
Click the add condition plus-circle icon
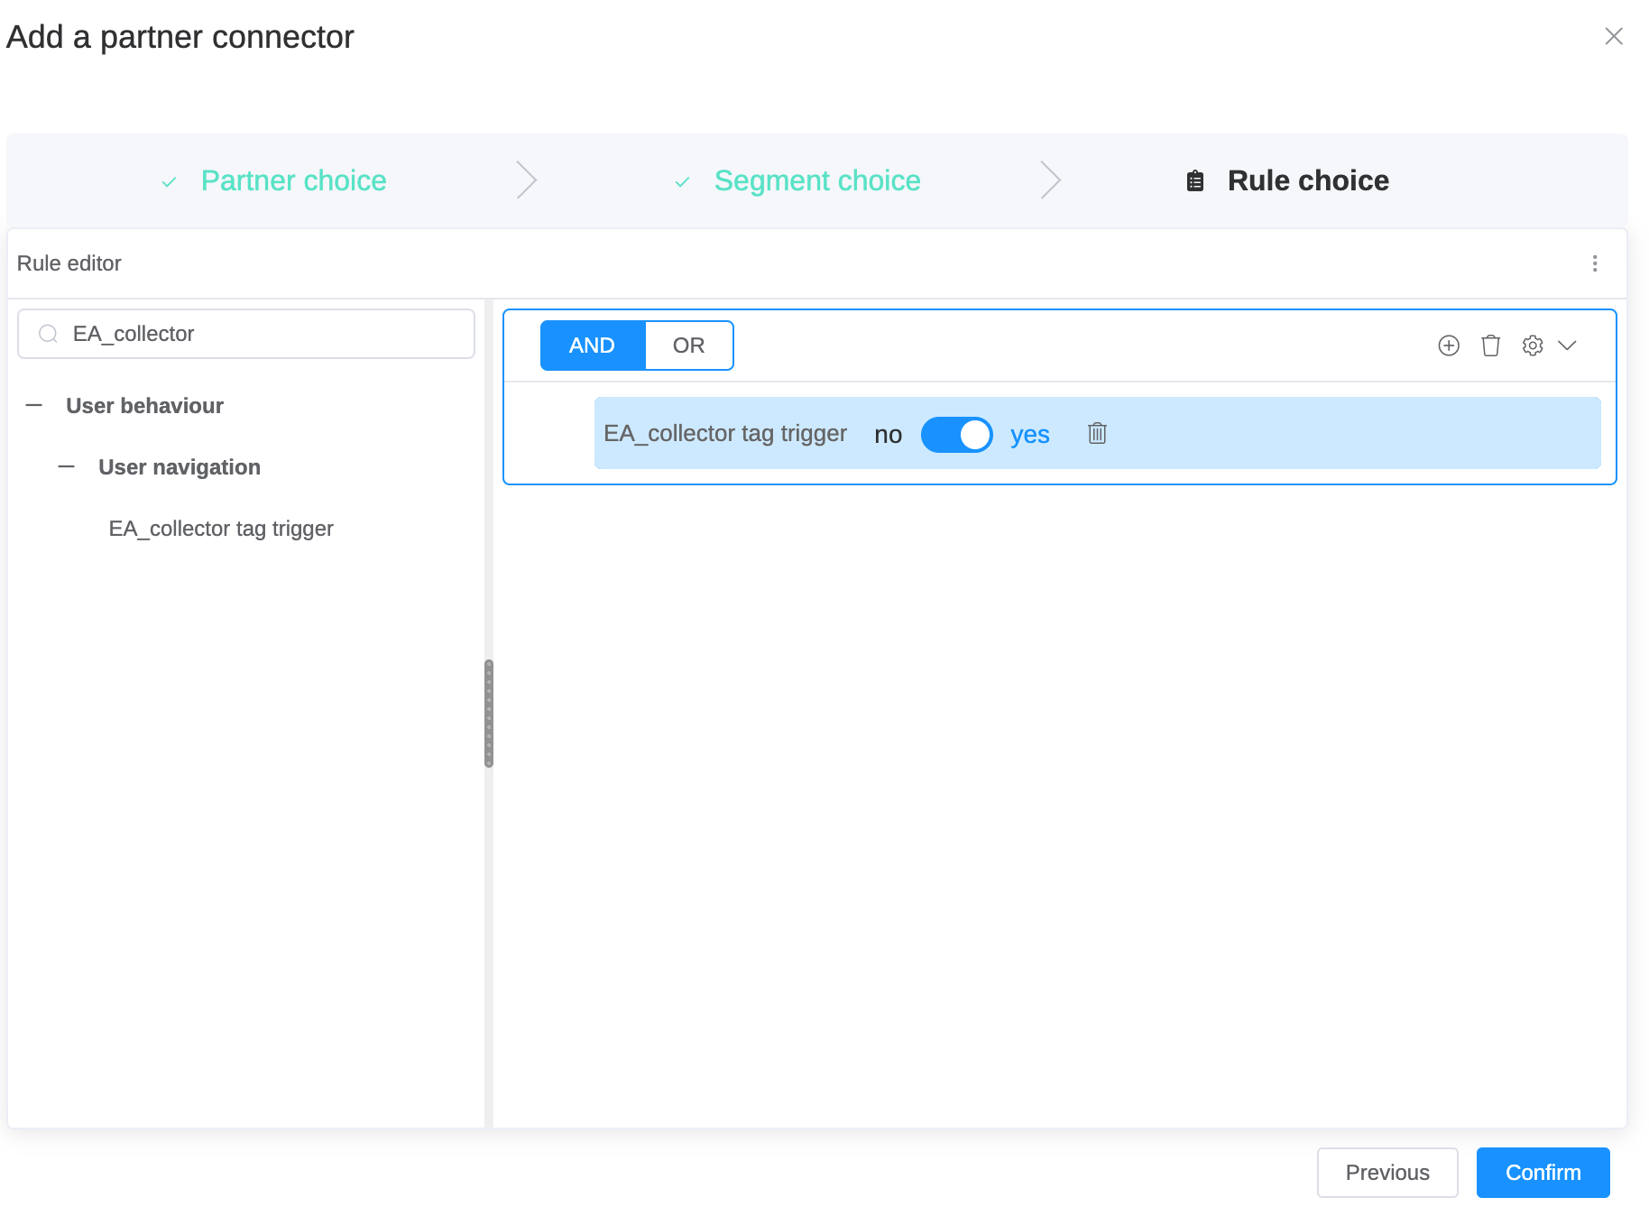pos(1449,345)
